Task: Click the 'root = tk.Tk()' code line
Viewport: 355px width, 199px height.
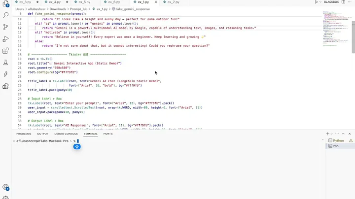Action: pos(40,59)
